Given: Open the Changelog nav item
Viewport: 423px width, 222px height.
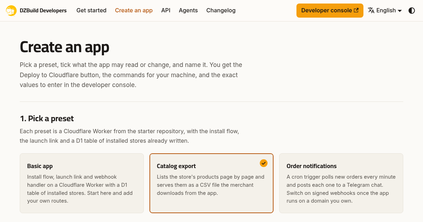Looking at the screenshot, I should pos(221,11).
